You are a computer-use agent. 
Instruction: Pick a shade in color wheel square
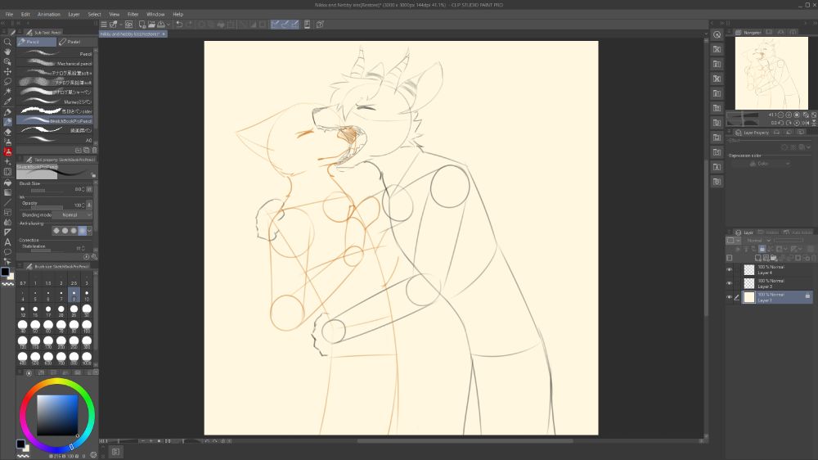tap(57, 415)
